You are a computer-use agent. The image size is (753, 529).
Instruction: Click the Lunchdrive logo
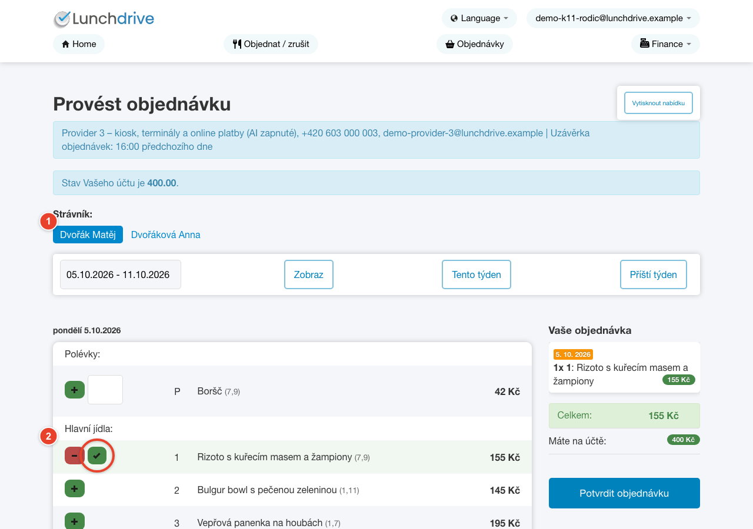pyautogui.click(x=104, y=19)
